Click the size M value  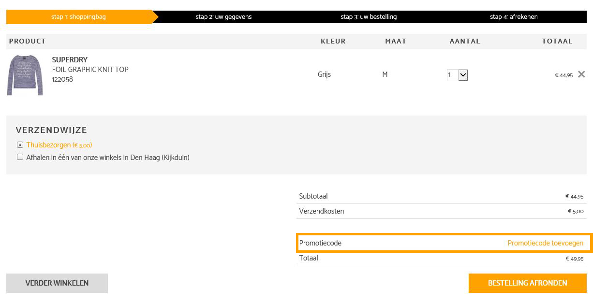click(x=385, y=74)
